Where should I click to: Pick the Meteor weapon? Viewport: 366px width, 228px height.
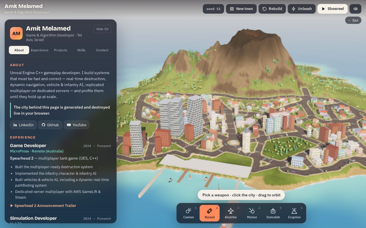(x=252, y=213)
